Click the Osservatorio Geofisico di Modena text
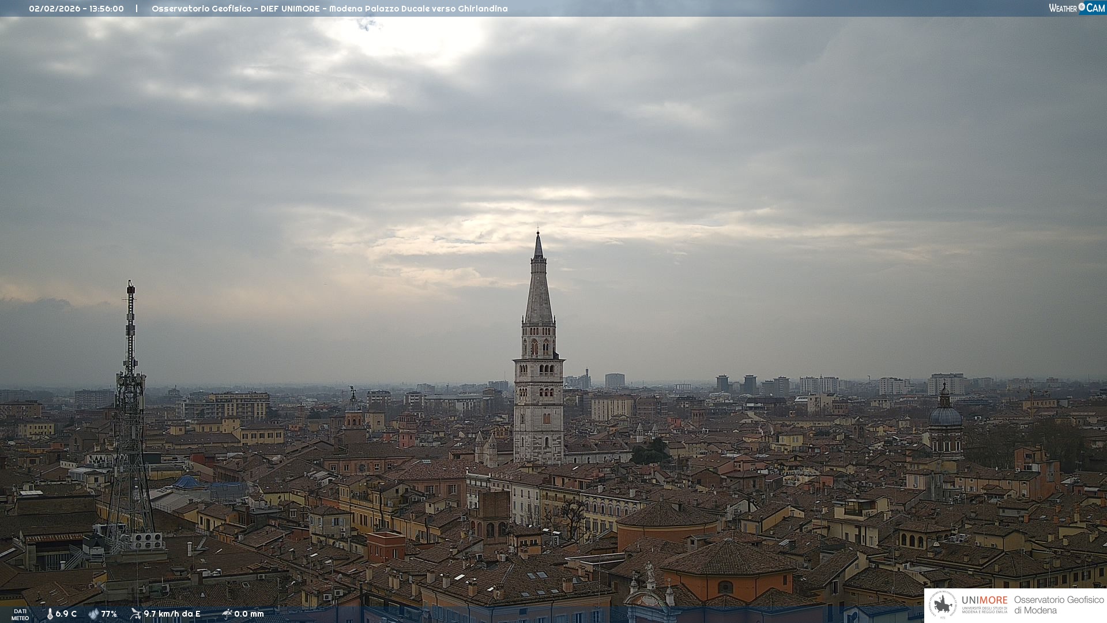This screenshot has width=1107, height=623. tap(1059, 605)
